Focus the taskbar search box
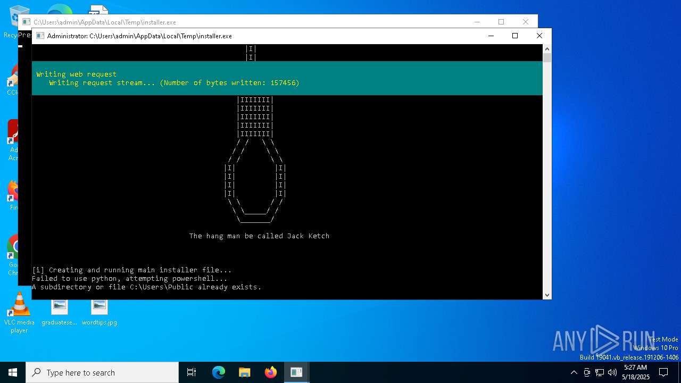The height and width of the screenshot is (383, 681). 102,372
